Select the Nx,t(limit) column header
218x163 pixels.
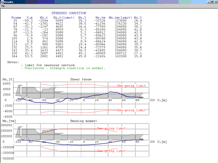(x=64, y=17)
